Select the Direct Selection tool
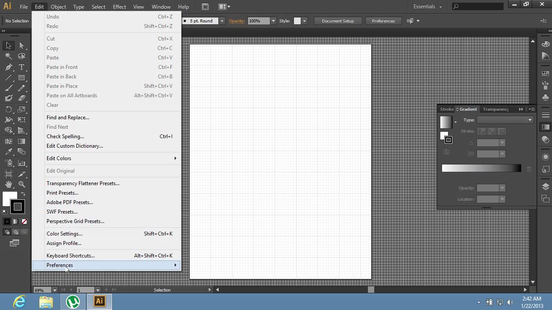This screenshot has width=552, height=310. coord(22,46)
